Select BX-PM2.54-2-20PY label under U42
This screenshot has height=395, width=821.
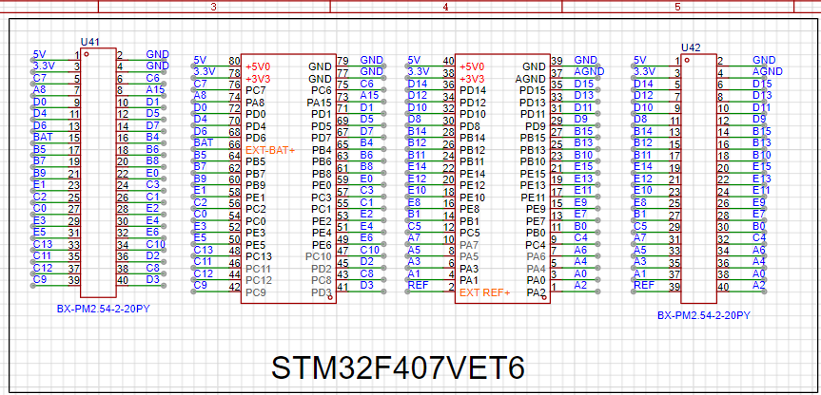[704, 315]
